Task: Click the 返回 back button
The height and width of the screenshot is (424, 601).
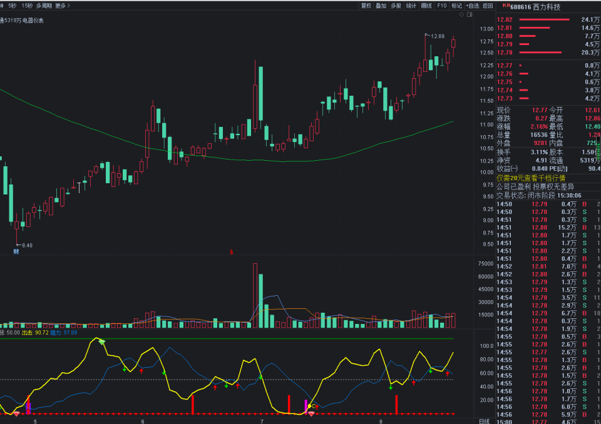Action: (488, 6)
